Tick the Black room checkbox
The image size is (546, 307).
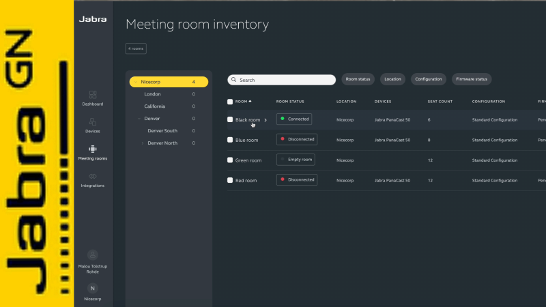point(230,119)
